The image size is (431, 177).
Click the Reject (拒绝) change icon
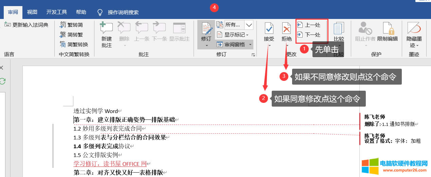[286, 28]
